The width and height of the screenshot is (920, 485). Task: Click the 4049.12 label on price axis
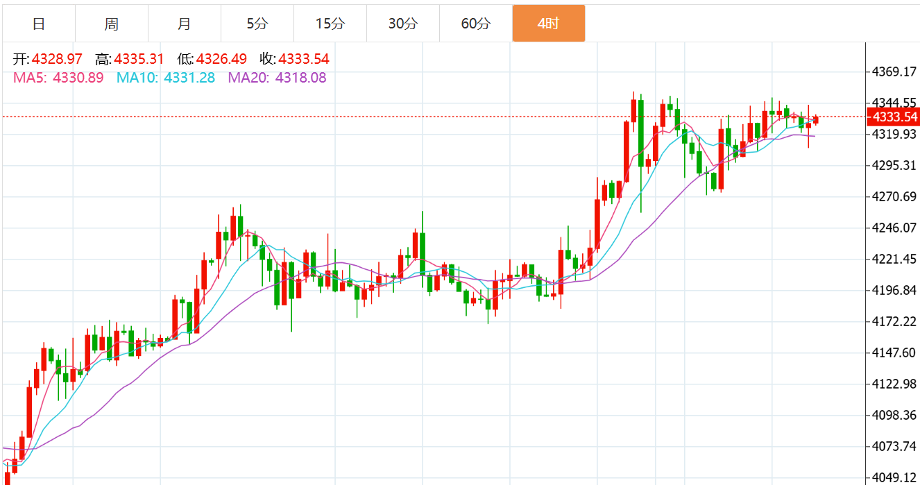(x=894, y=478)
